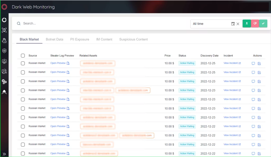The height and width of the screenshot is (157, 271).
Task: Click the external link icon in second row
Action: (x=240, y=72)
